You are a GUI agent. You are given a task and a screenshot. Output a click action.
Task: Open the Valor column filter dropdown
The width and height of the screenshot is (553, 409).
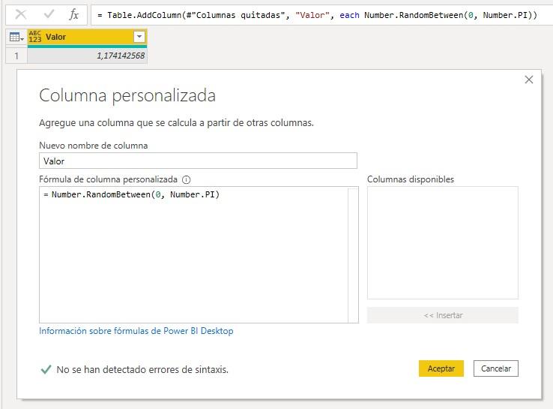pyautogui.click(x=139, y=37)
